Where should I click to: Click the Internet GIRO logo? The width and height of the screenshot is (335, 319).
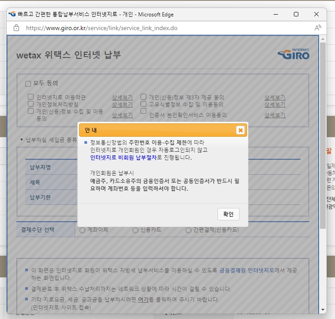(x=293, y=54)
